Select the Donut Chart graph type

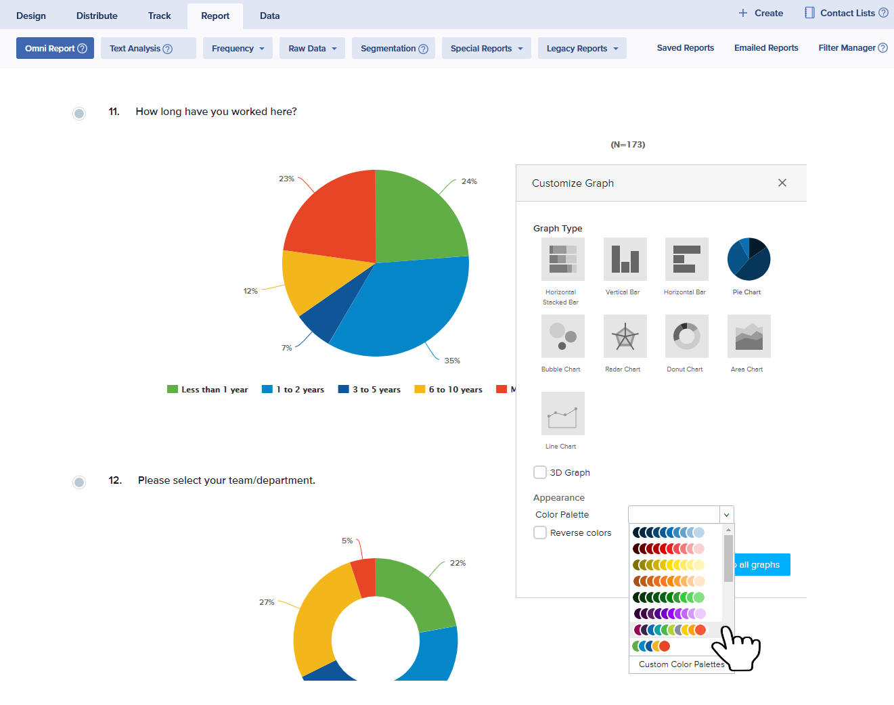tap(686, 336)
